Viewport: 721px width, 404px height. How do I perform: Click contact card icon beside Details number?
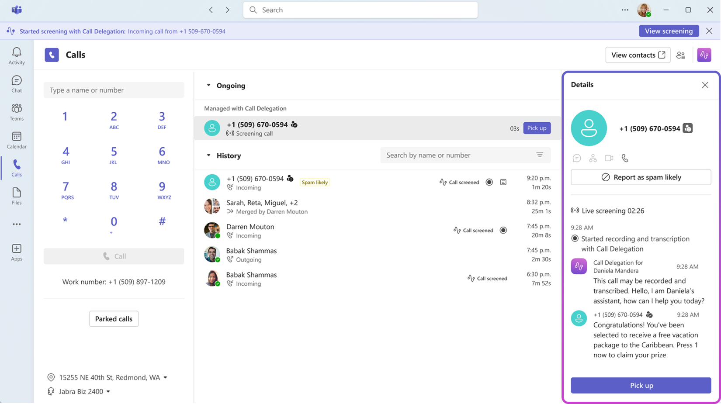pyautogui.click(x=688, y=128)
